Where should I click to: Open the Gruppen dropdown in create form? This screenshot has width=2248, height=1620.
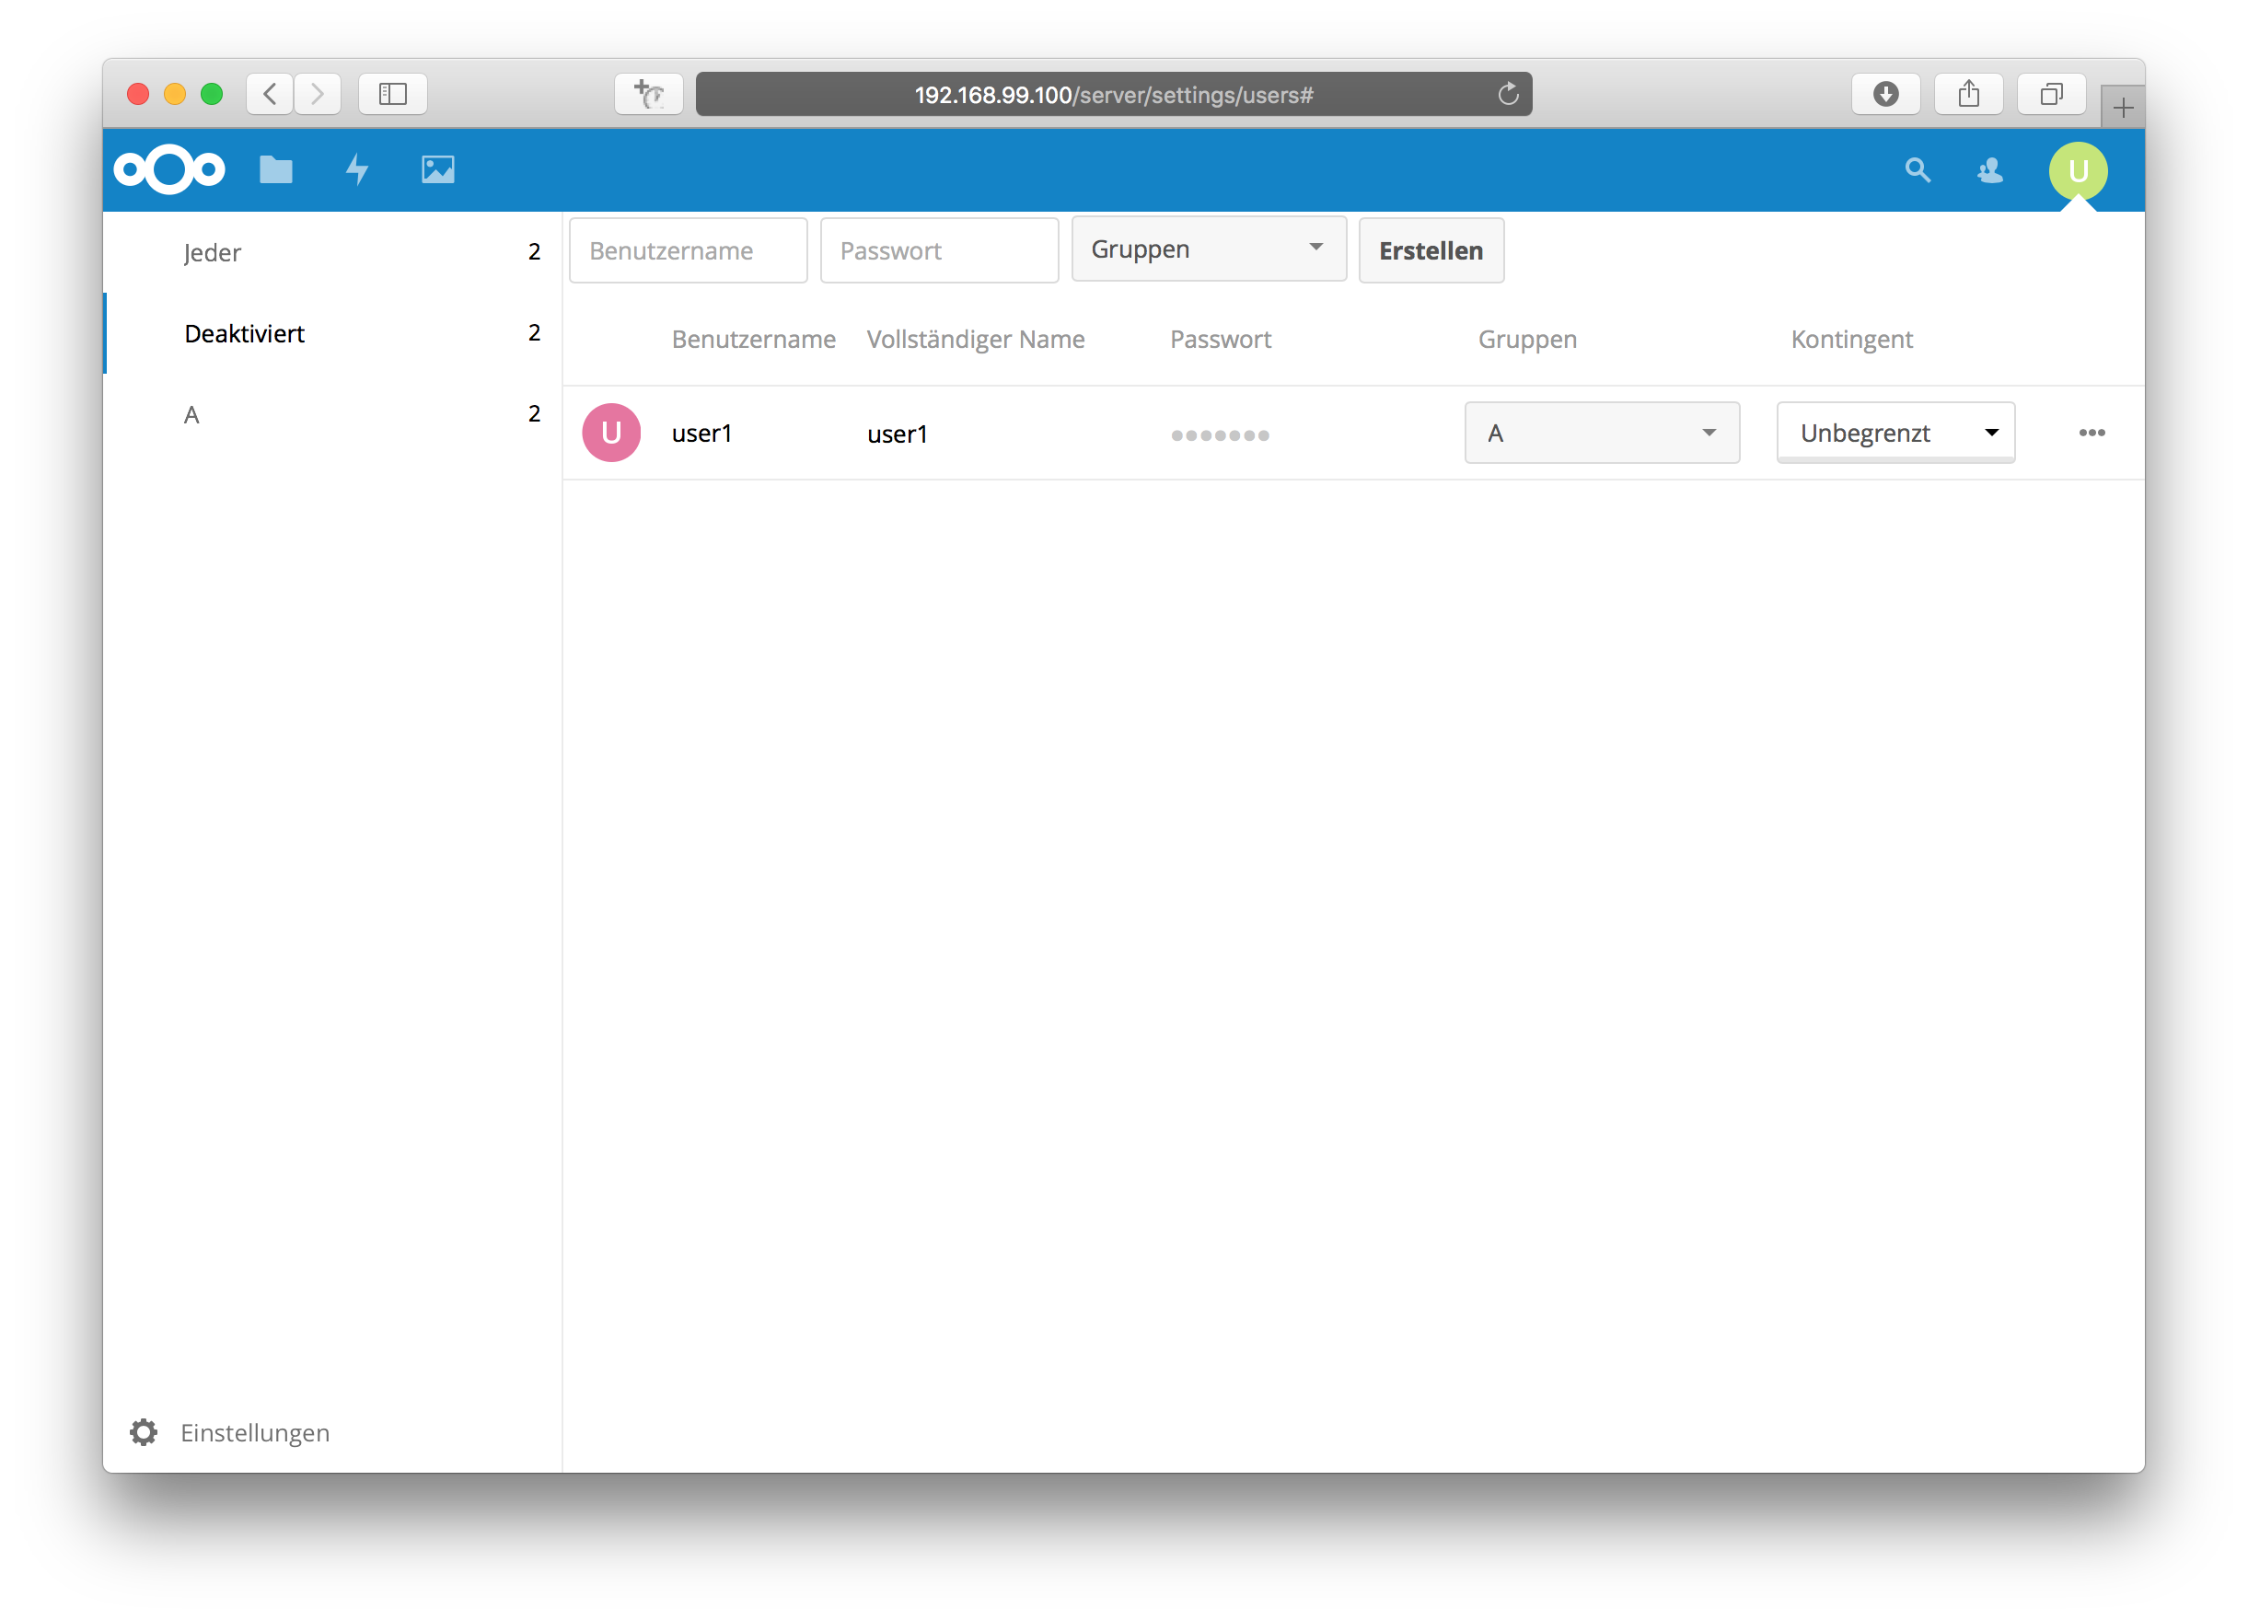(1209, 249)
